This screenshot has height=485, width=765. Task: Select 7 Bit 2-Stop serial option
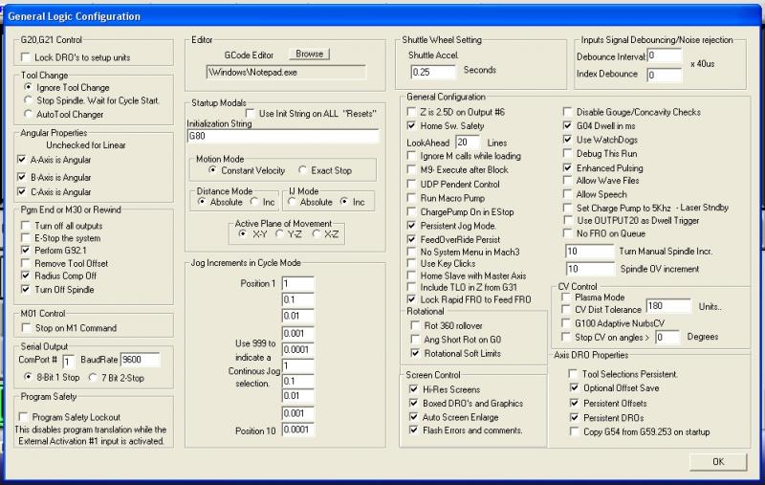93,377
